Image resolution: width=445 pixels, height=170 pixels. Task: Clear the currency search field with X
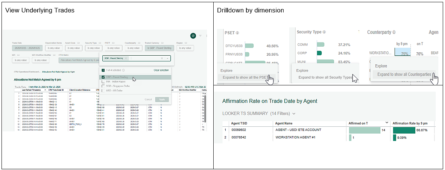pos(162,58)
